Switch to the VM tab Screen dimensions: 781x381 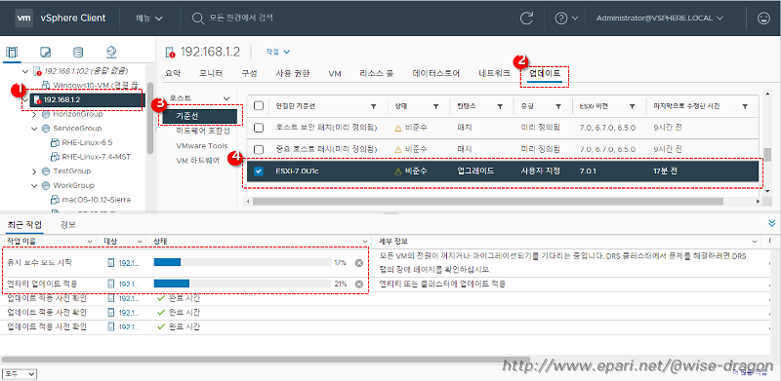tap(335, 74)
